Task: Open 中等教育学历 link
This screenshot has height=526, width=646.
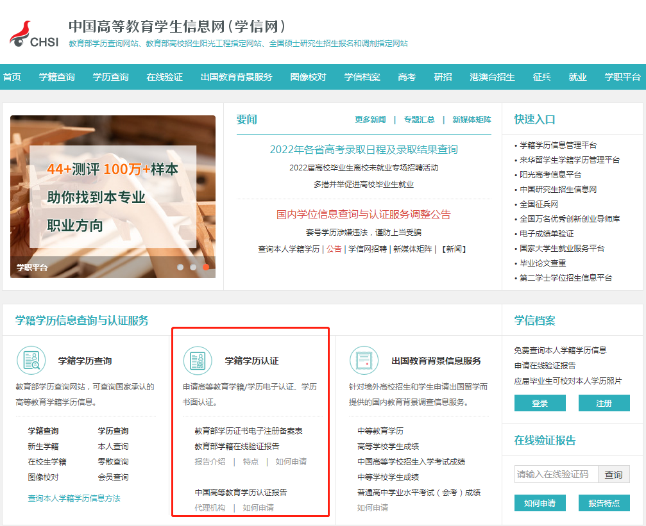Action: pos(380,431)
